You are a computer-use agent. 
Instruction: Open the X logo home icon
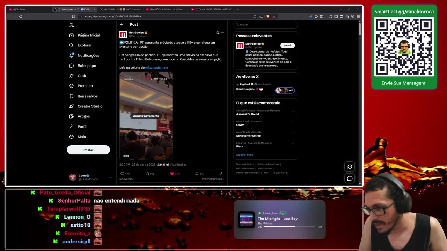[72, 25]
